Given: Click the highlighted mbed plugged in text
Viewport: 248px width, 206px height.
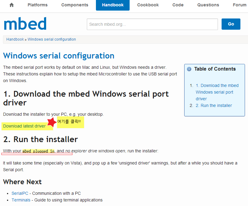Looking at the screenshot, I should click(x=39, y=151).
